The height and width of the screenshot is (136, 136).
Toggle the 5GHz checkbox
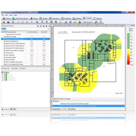[x=21, y=68]
